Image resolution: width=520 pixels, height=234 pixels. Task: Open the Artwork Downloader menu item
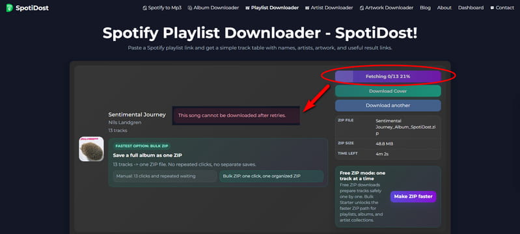(x=389, y=8)
